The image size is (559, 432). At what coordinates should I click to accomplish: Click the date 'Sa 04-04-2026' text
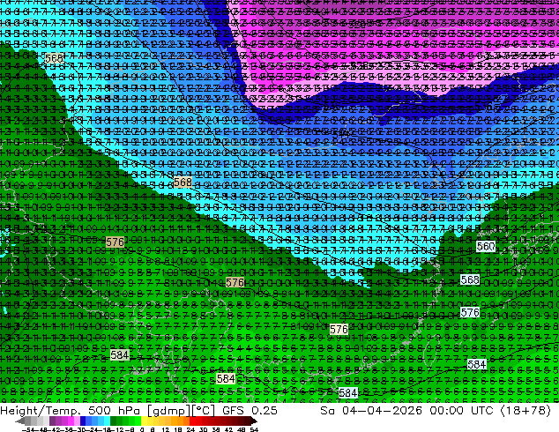pyautogui.click(x=371, y=411)
